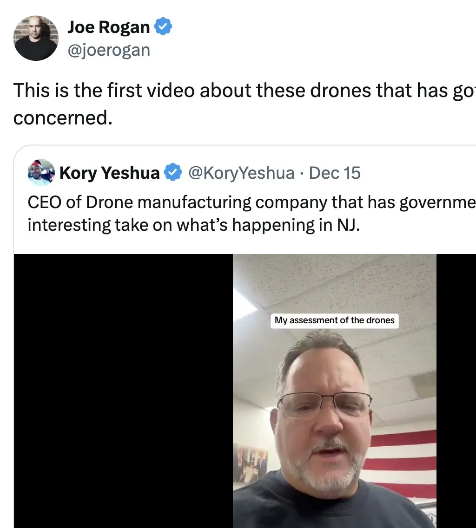Click the American flag in the video
The image size is (476, 528).
(409, 460)
